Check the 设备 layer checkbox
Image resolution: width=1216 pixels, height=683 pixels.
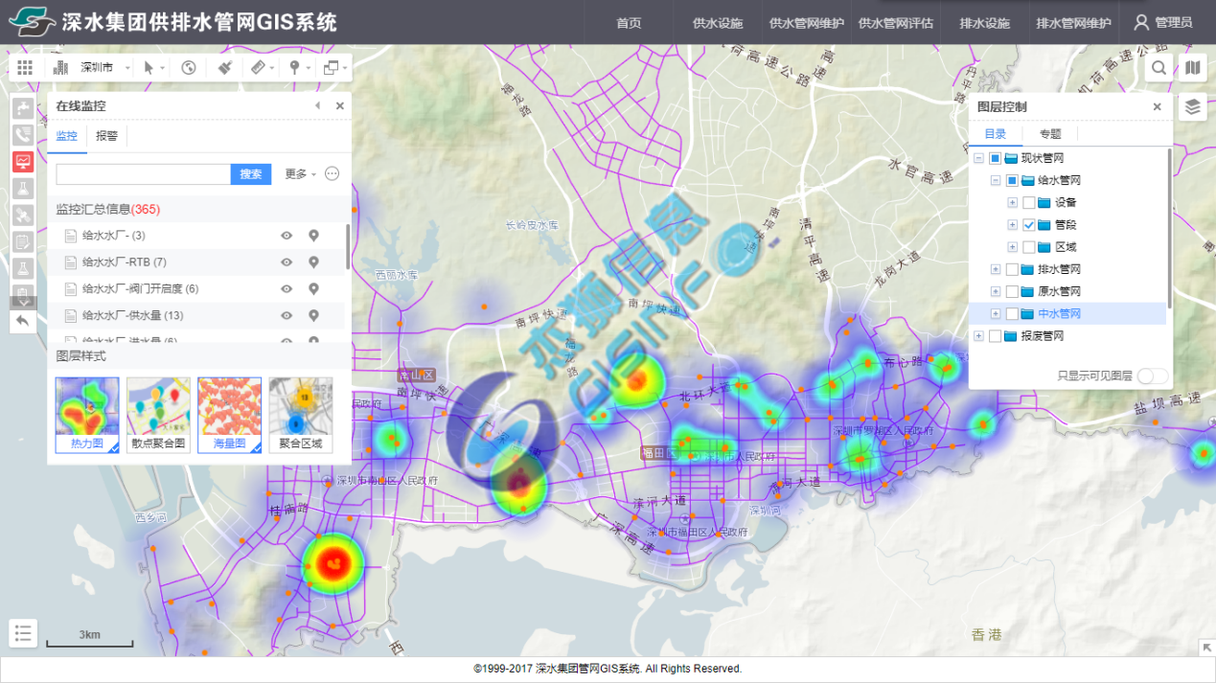(x=1029, y=203)
